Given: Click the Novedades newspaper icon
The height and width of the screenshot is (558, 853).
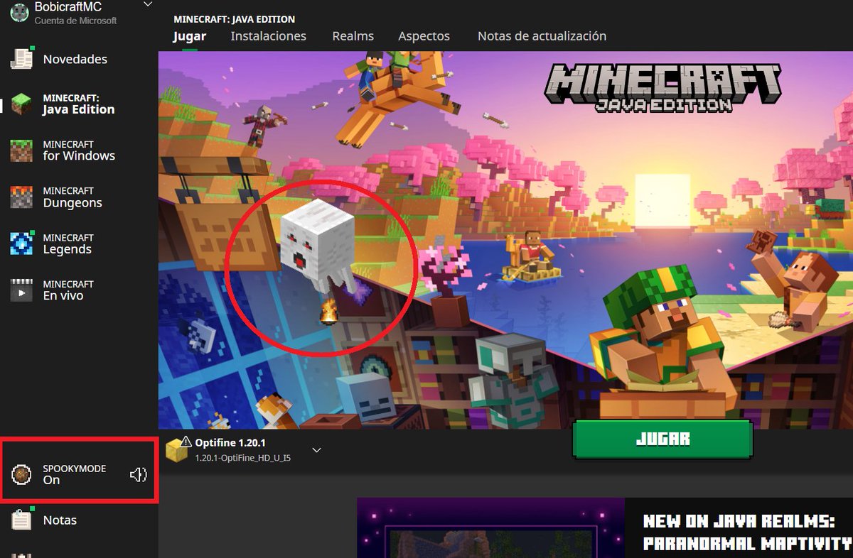Looking at the screenshot, I should click(22, 58).
